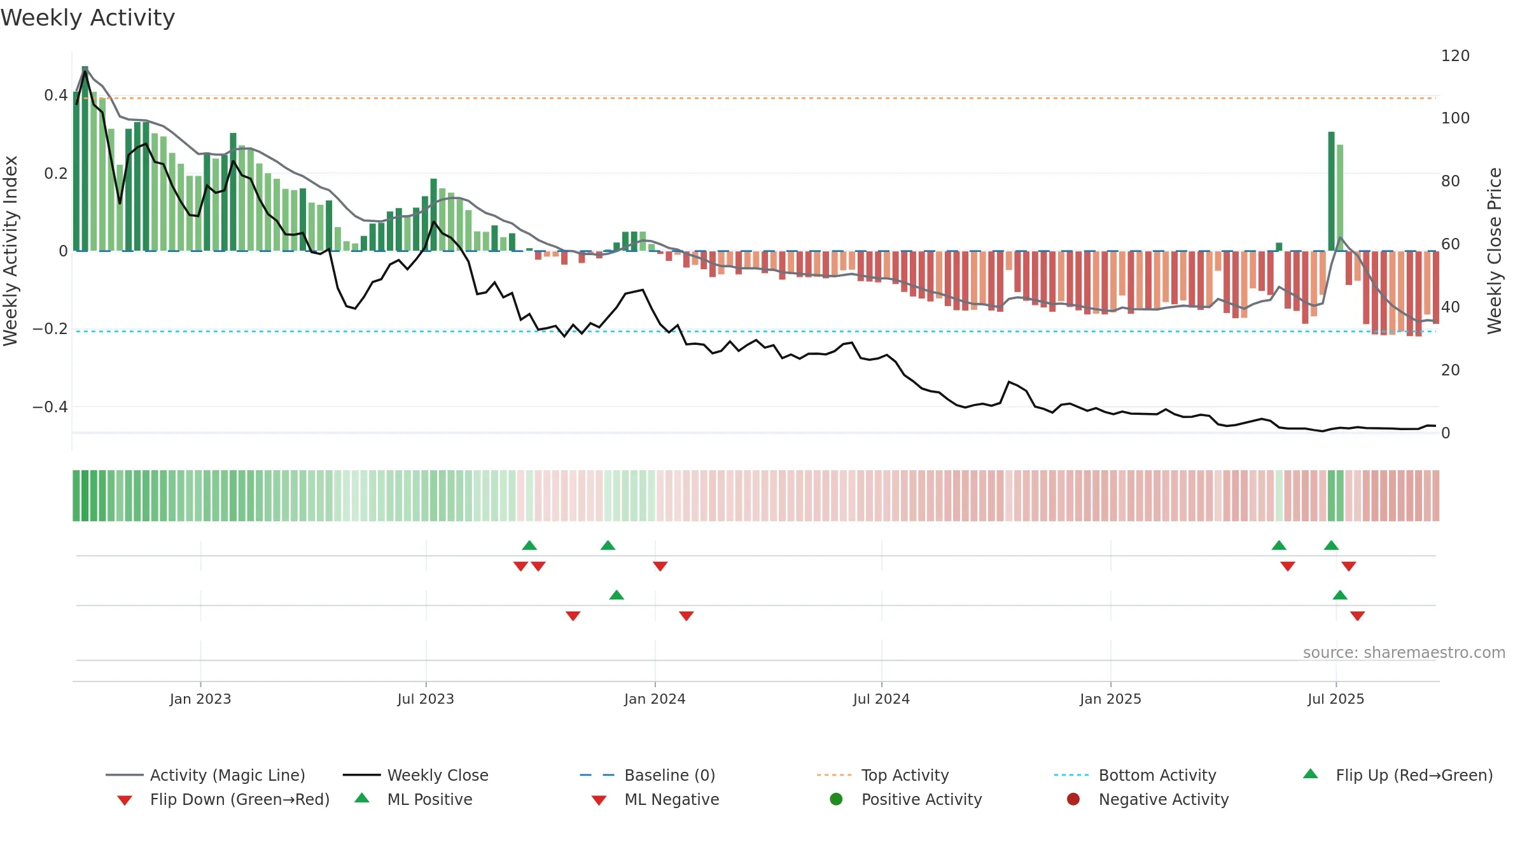Toggle the ML Positive legend entry

(x=414, y=799)
